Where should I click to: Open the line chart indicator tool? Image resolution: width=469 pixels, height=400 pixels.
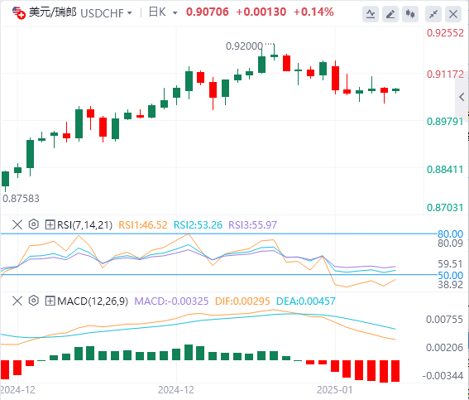coord(371,14)
